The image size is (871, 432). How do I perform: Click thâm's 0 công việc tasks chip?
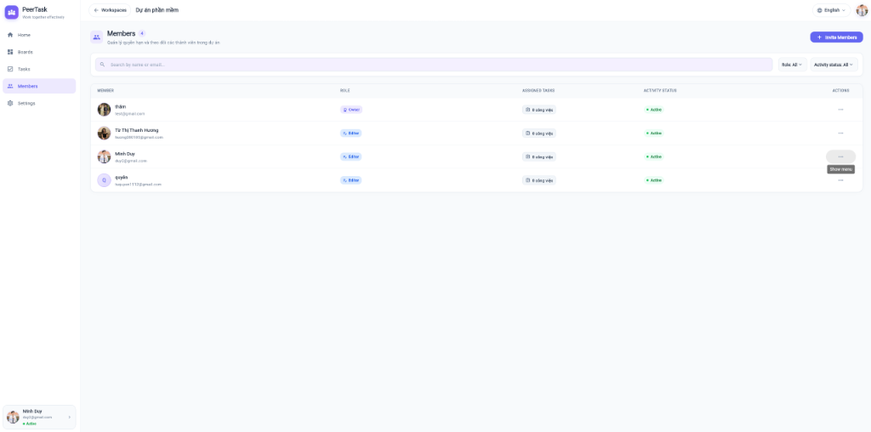tap(538, 110)
